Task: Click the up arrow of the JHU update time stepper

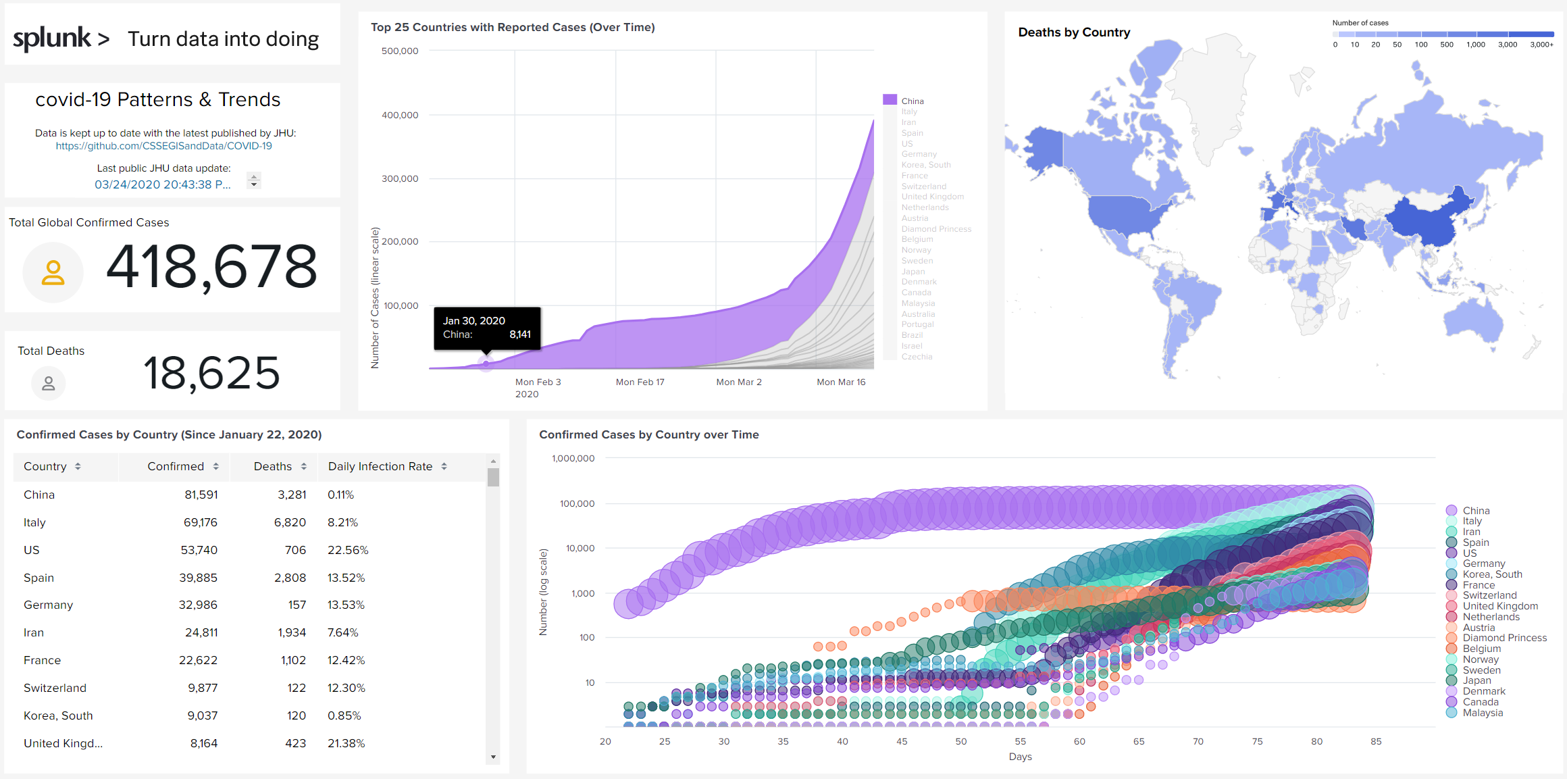Action: tap(253, 176)
